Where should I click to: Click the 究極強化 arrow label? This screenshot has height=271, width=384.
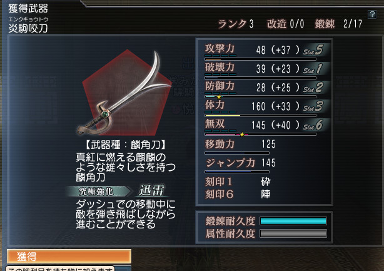[x=98, y=192]
